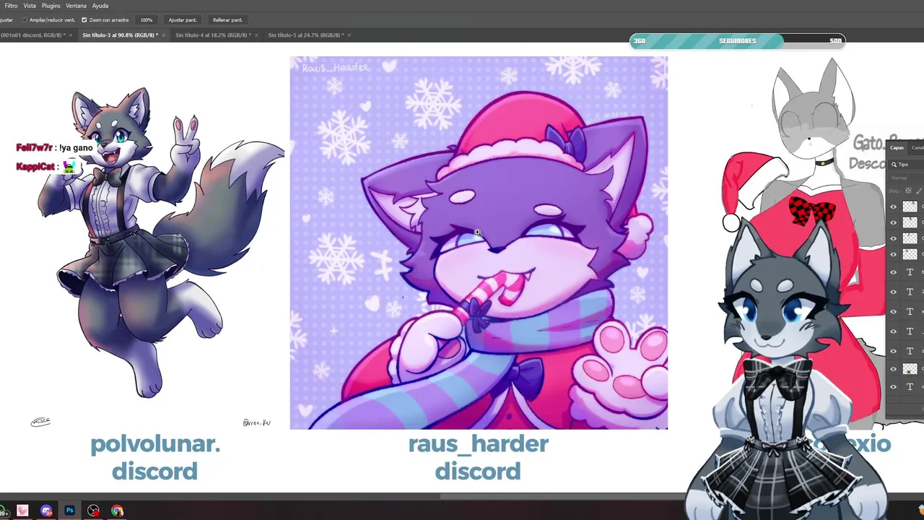Viewport: 924px width, 520px height.
Task: Hide the third text layer
Action: [x=893, y=312]
